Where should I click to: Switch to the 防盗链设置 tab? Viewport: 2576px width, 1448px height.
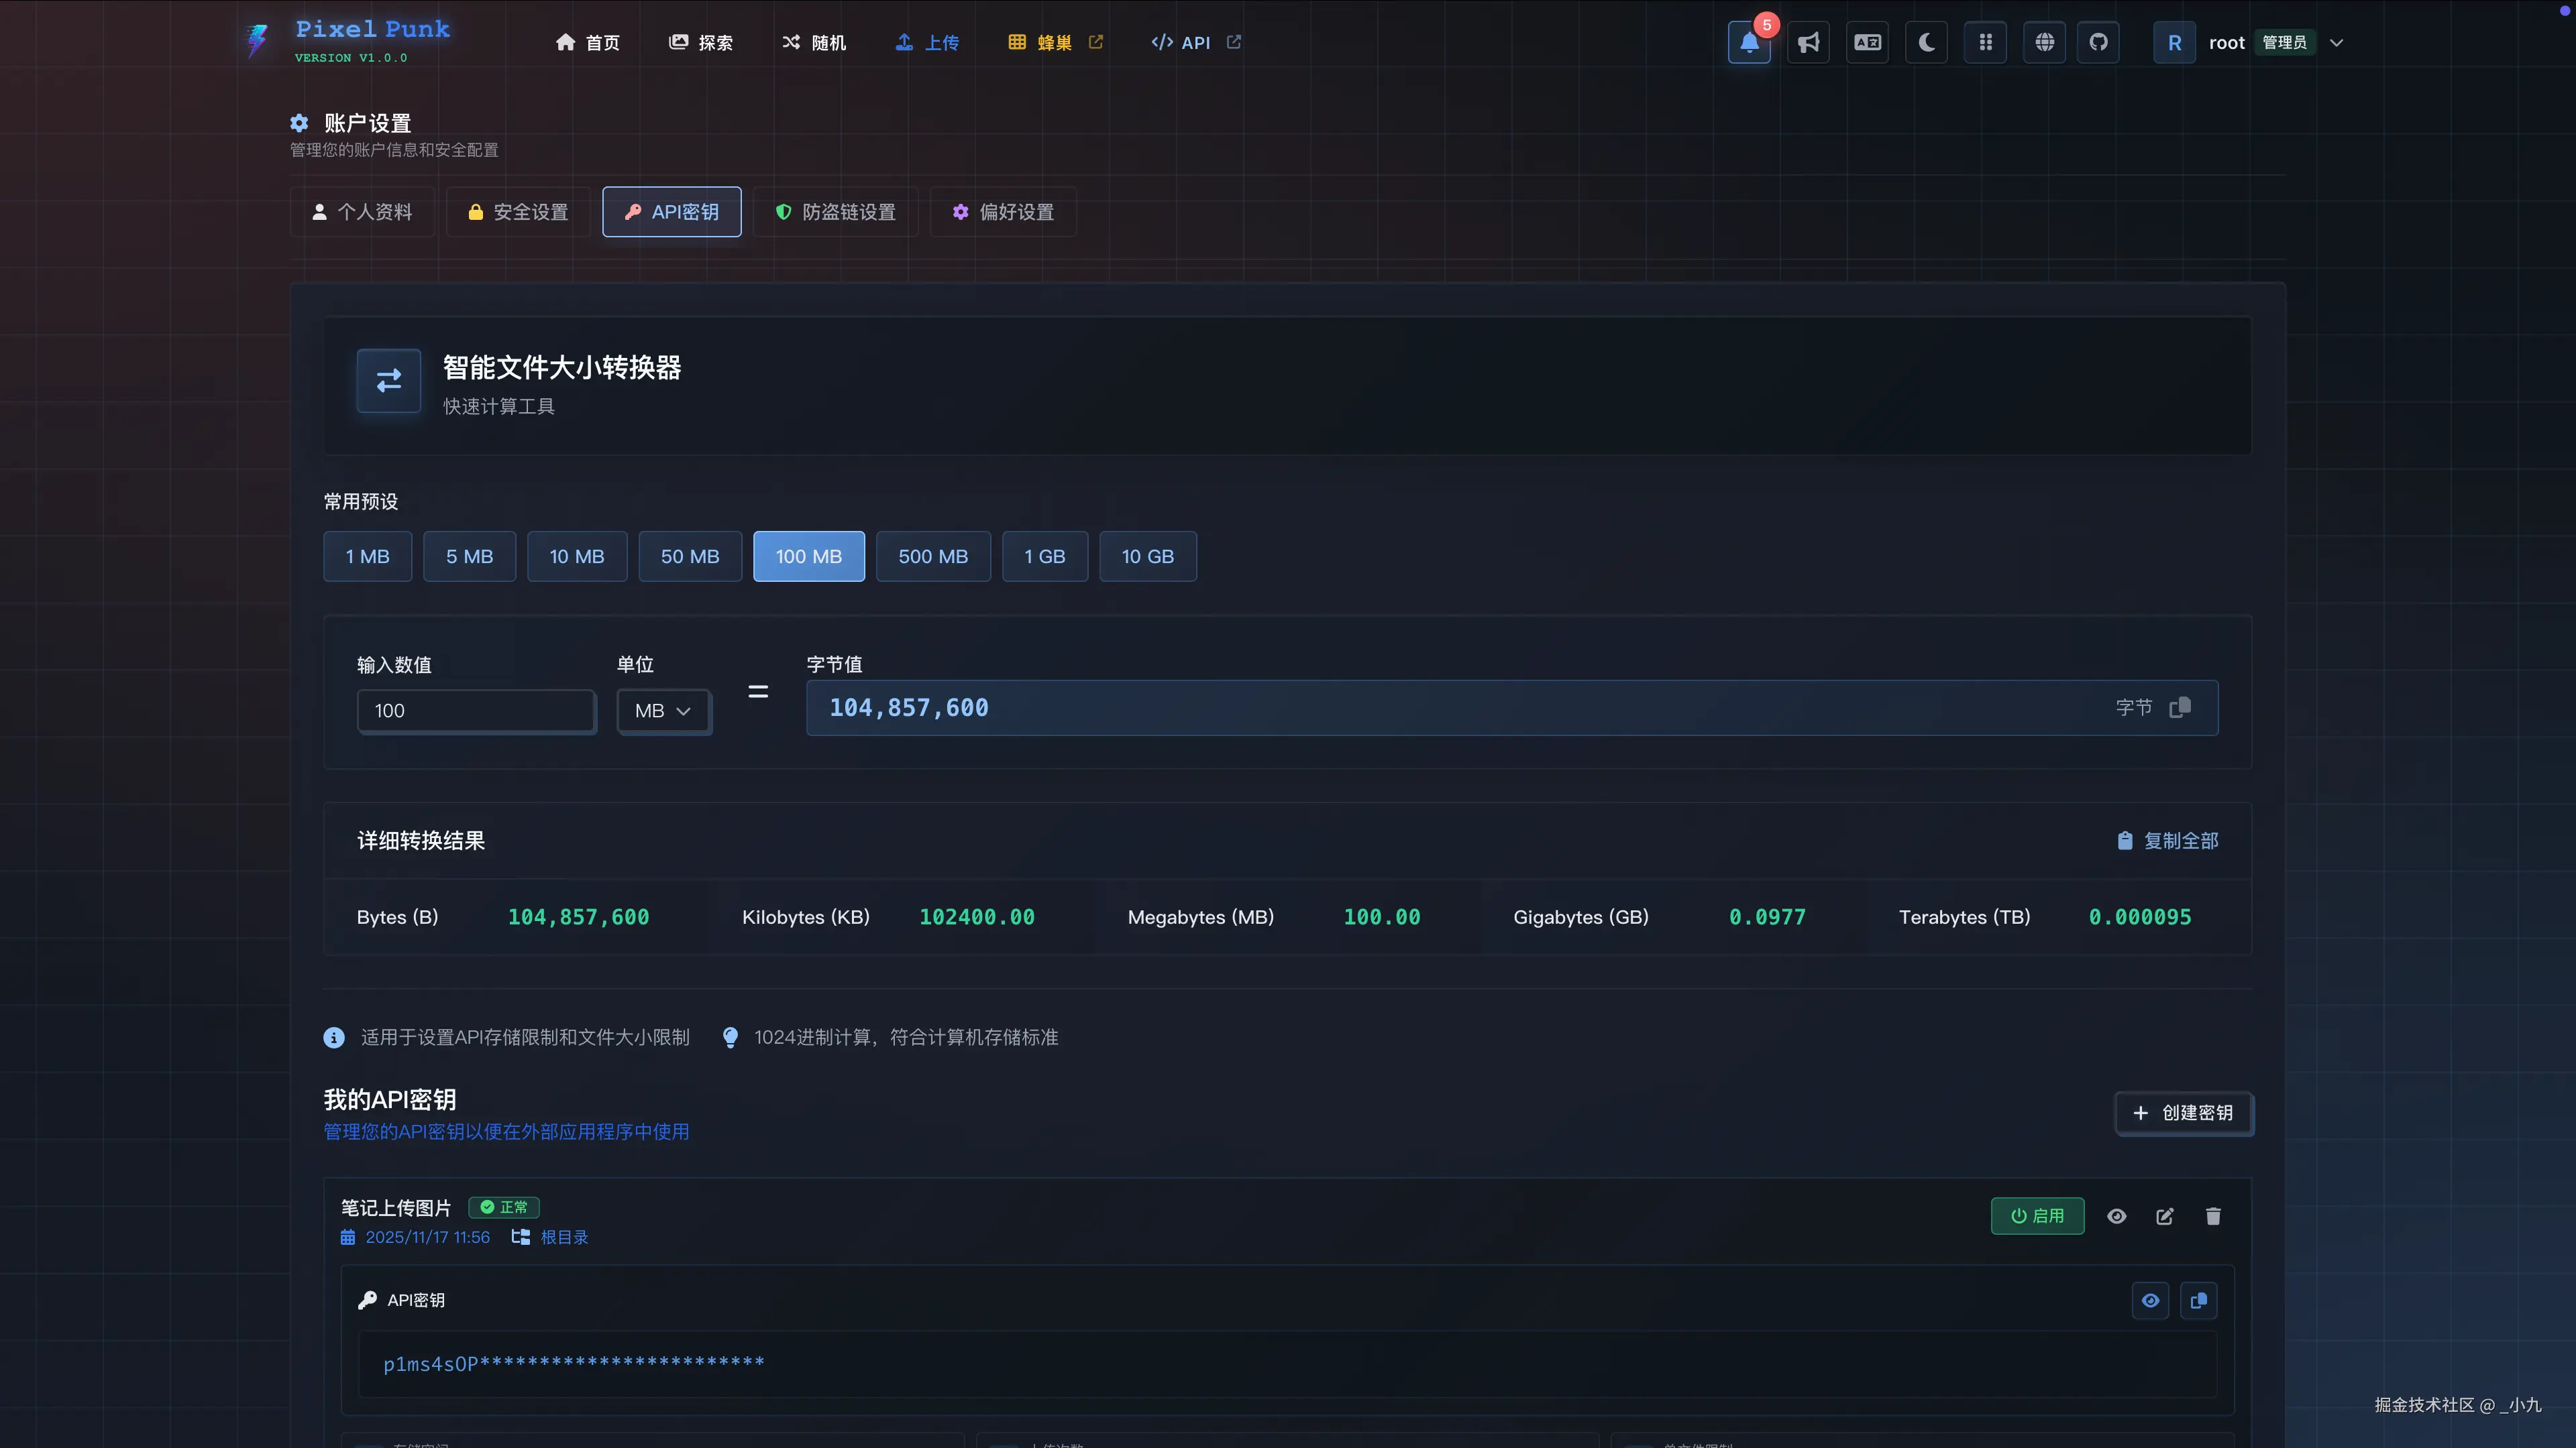pyautogui.click(x=836, y=212)
